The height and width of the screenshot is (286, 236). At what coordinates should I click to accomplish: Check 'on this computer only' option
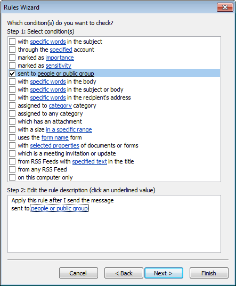(12, 177)
